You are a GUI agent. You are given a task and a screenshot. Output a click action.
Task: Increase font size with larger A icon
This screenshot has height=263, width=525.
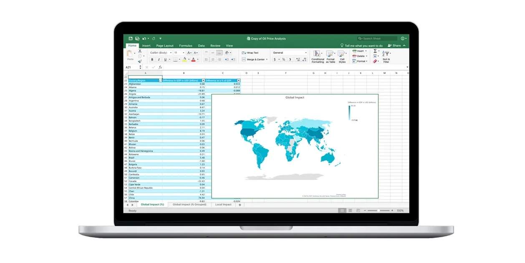click(189, 53)
